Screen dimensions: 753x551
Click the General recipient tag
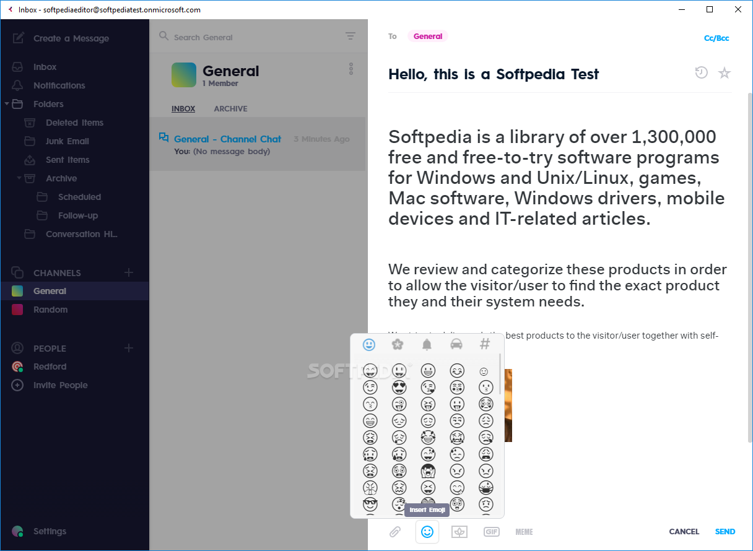428,36
